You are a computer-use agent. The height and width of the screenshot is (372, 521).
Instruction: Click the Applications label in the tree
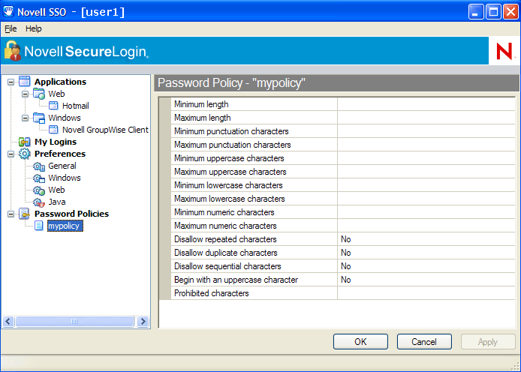[x=61, y=82]
